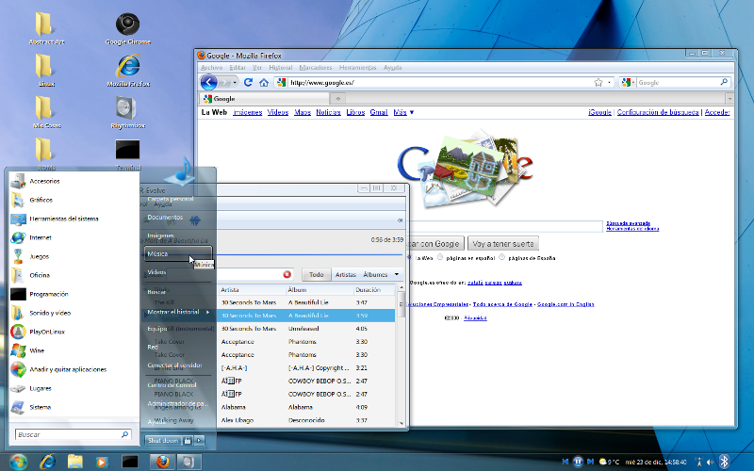Image resolution: width=754 pixels, height=471 pixels.
Task: Expand the Google 'Más' dropdown
Action: (403, 112)
